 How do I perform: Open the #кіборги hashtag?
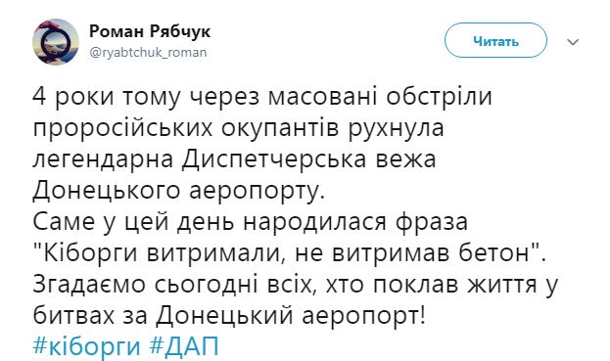click(x=86, y=345)
